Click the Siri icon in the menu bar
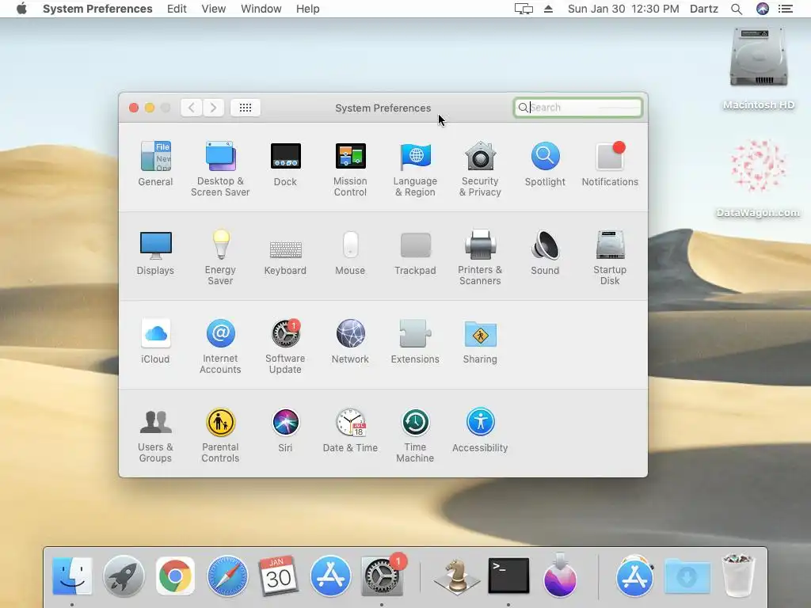This screenshot has width=811, height=608. click(763, 9)
